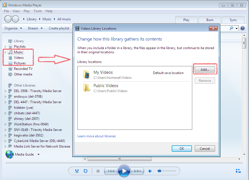Open the Organize dropdown menu
This screenshot has width=249, height=180.
click(x=13, y=28)
